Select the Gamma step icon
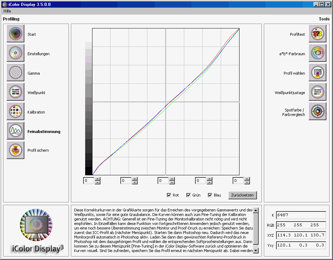This screenshot has width=333, height=260. click(x=15, y=73)
